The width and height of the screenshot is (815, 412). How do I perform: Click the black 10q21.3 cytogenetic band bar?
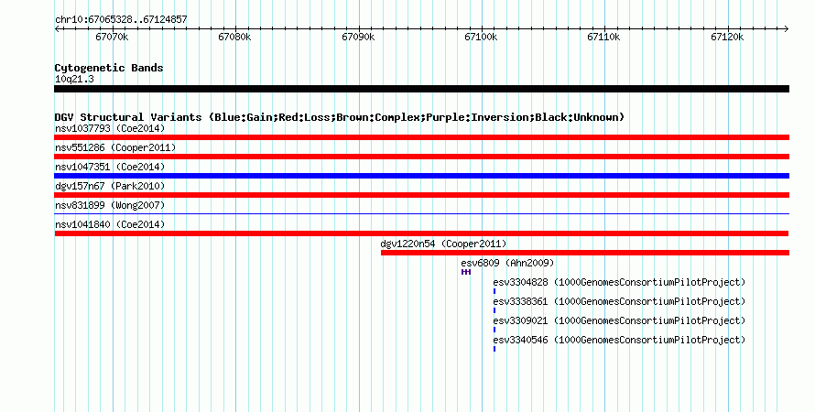[x=421, y=89]
